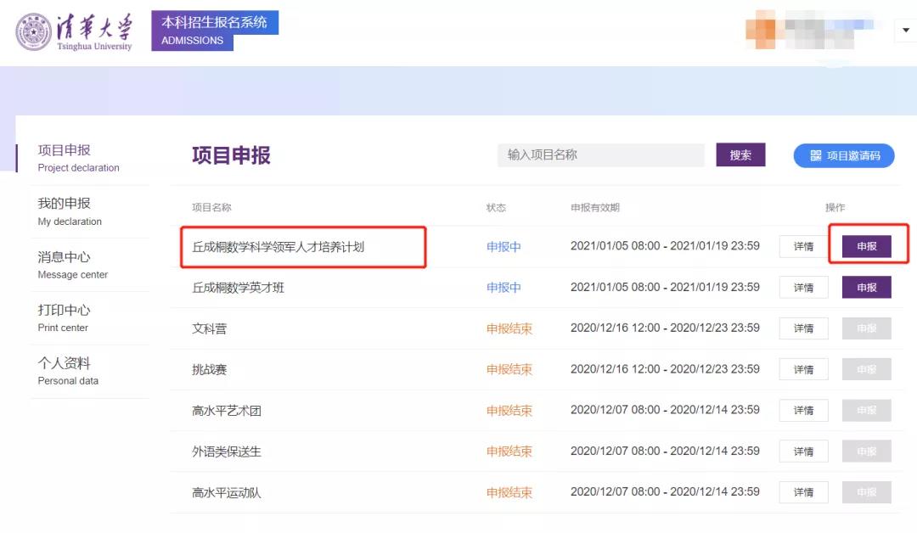View 详情 for 挑战赛
Screen dimensions: 917x533
pos(803,369)
